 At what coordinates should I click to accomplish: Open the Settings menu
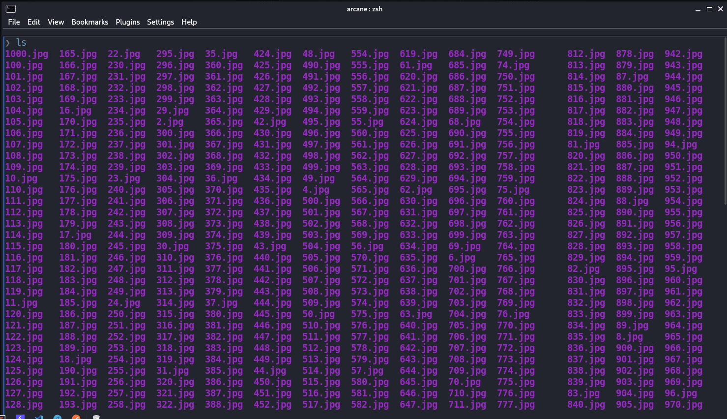tap(160, 22)
